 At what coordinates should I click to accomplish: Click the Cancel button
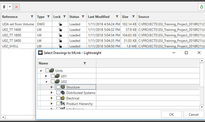(x=193, y=114)
